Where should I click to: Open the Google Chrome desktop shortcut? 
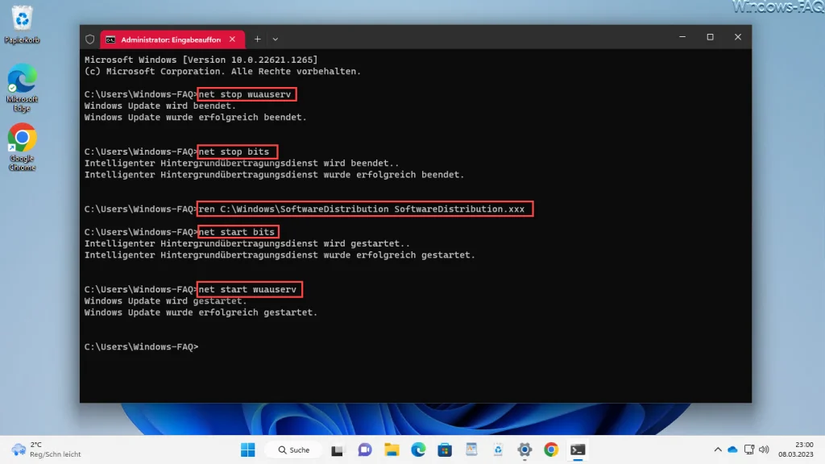pos(22,147)
